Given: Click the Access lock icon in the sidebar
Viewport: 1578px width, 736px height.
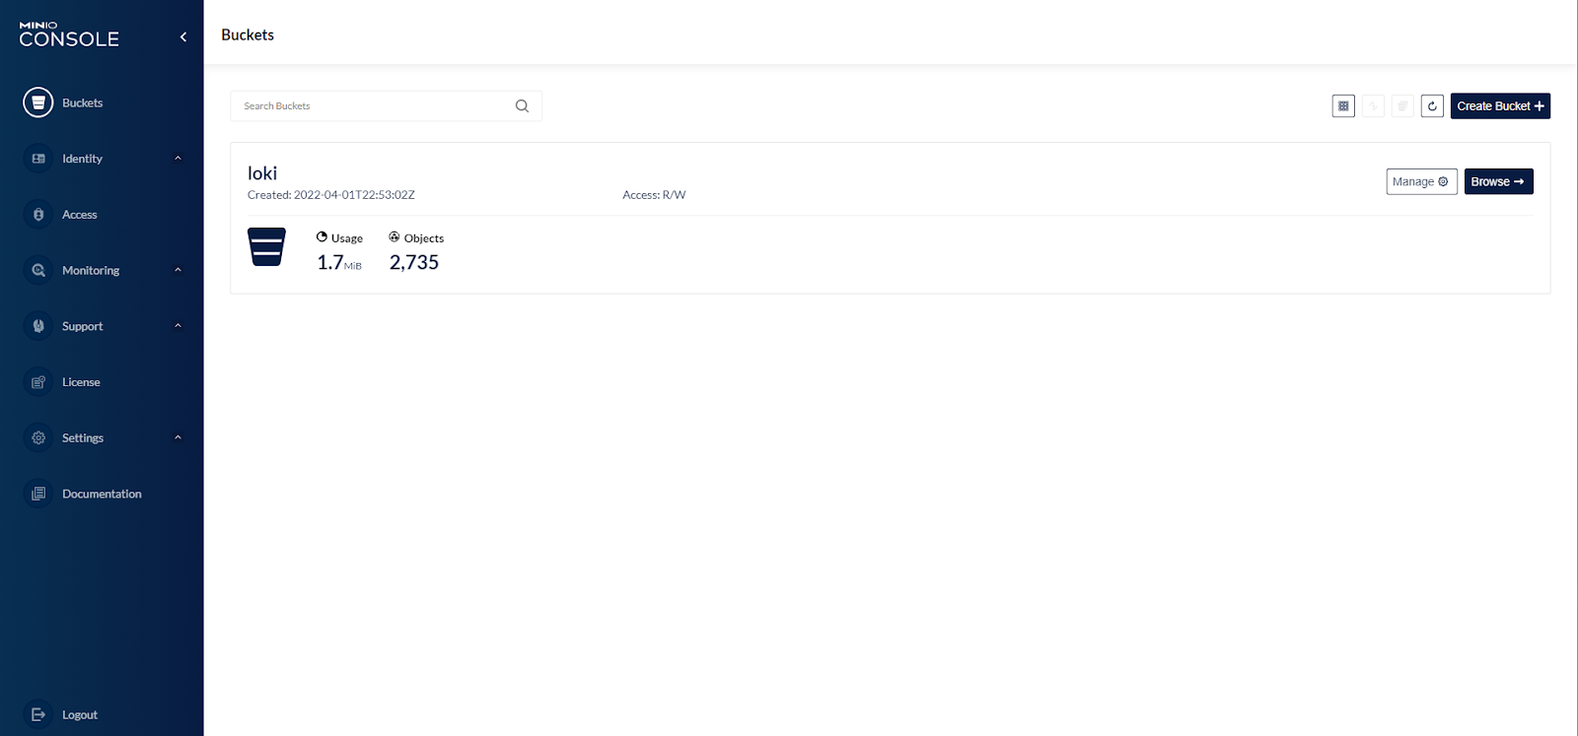Looking at the screenshot, I should pos(38,215).
